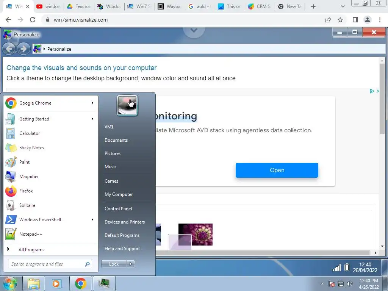Open Control Panel from Start menu
Viewport: 388px width, 291px height.
tap(118, 209)
